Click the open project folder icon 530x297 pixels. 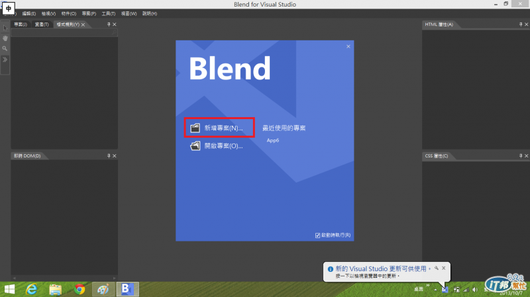[195, 146]
